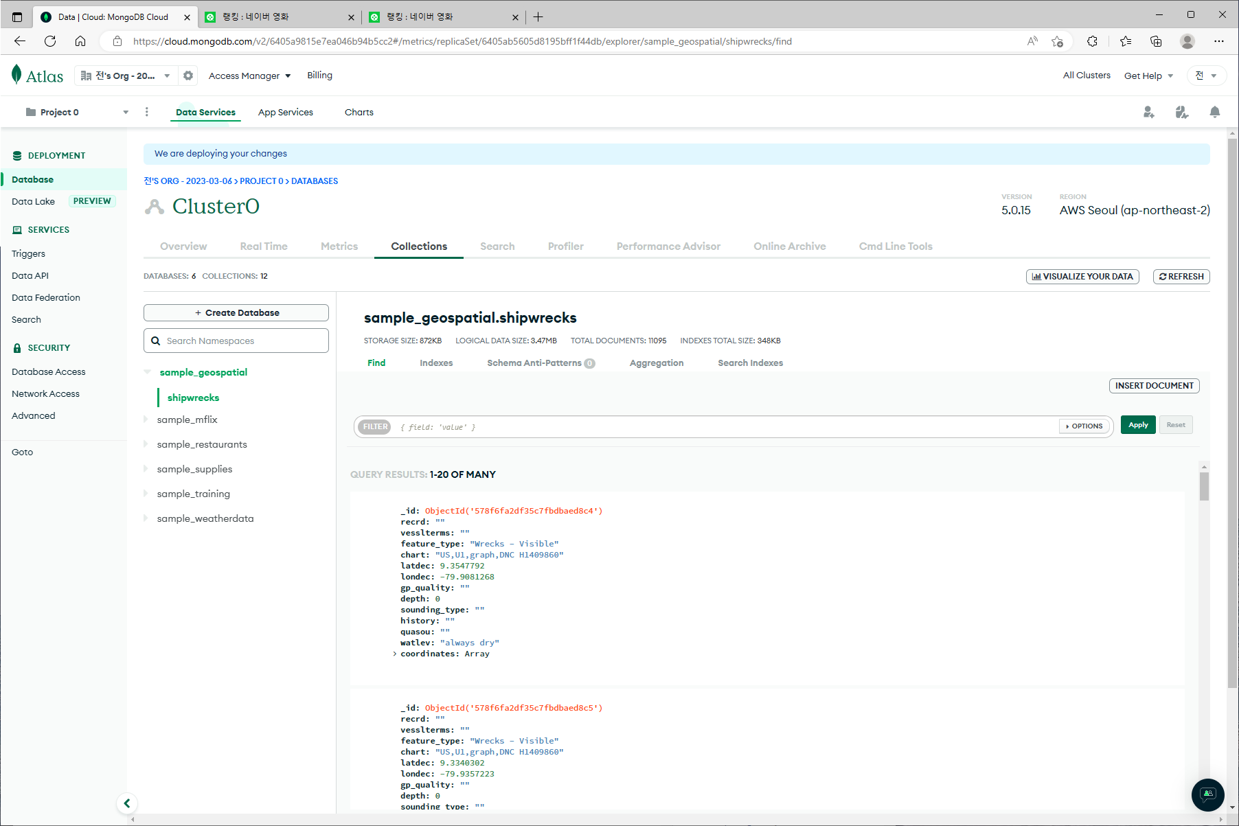
Task: Click Billing link
Action: point(319,76)
